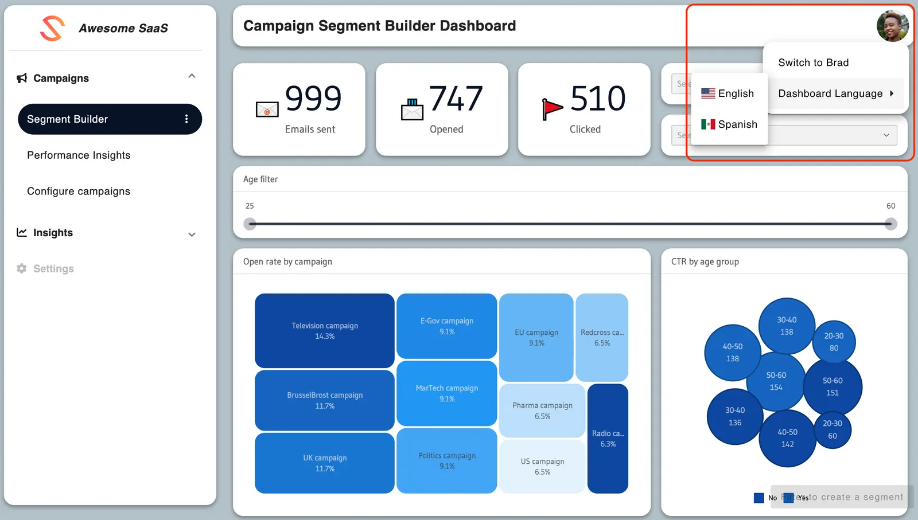918x520 pixels.
Task: Expand the Insights section chevron
Action: 192,234
